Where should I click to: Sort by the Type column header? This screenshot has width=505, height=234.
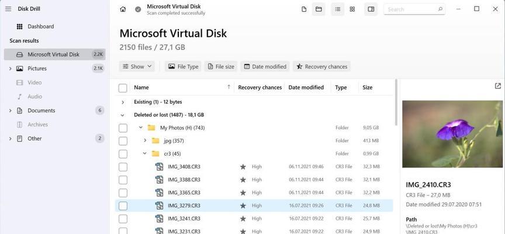click(x=341, y=87)
